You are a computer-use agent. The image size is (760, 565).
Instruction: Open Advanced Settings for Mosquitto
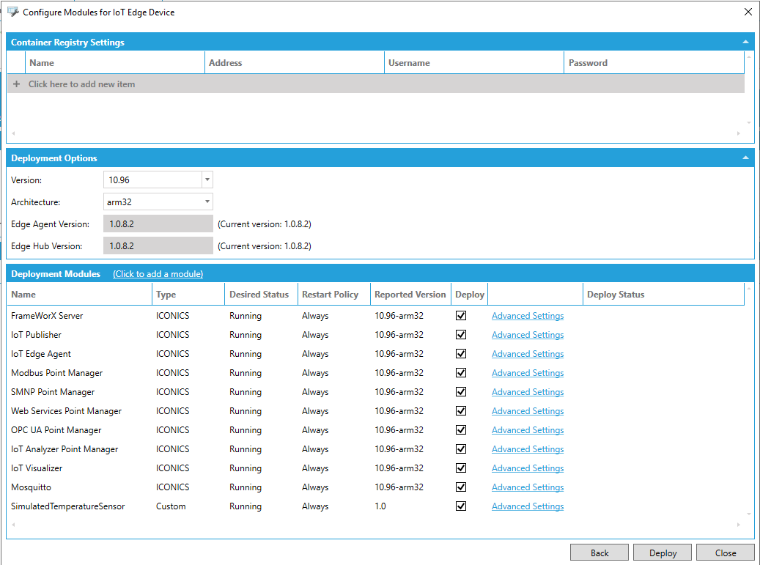(528, 487)
